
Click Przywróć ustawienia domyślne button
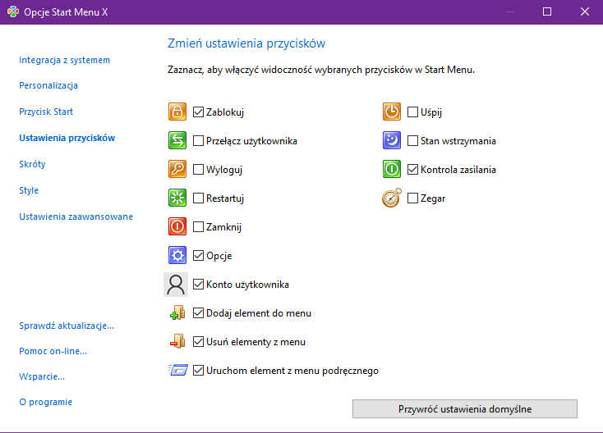coord(465,409)
